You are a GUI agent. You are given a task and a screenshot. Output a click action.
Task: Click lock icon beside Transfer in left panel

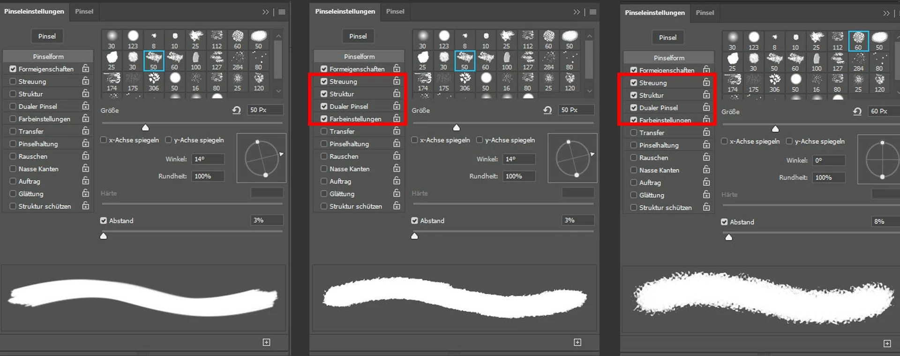pyautogui.click(x=86, y=131)
